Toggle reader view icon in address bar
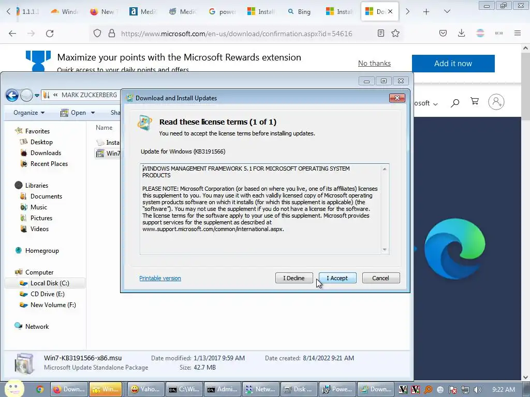The image size is (530, 397). coord(380,34)
